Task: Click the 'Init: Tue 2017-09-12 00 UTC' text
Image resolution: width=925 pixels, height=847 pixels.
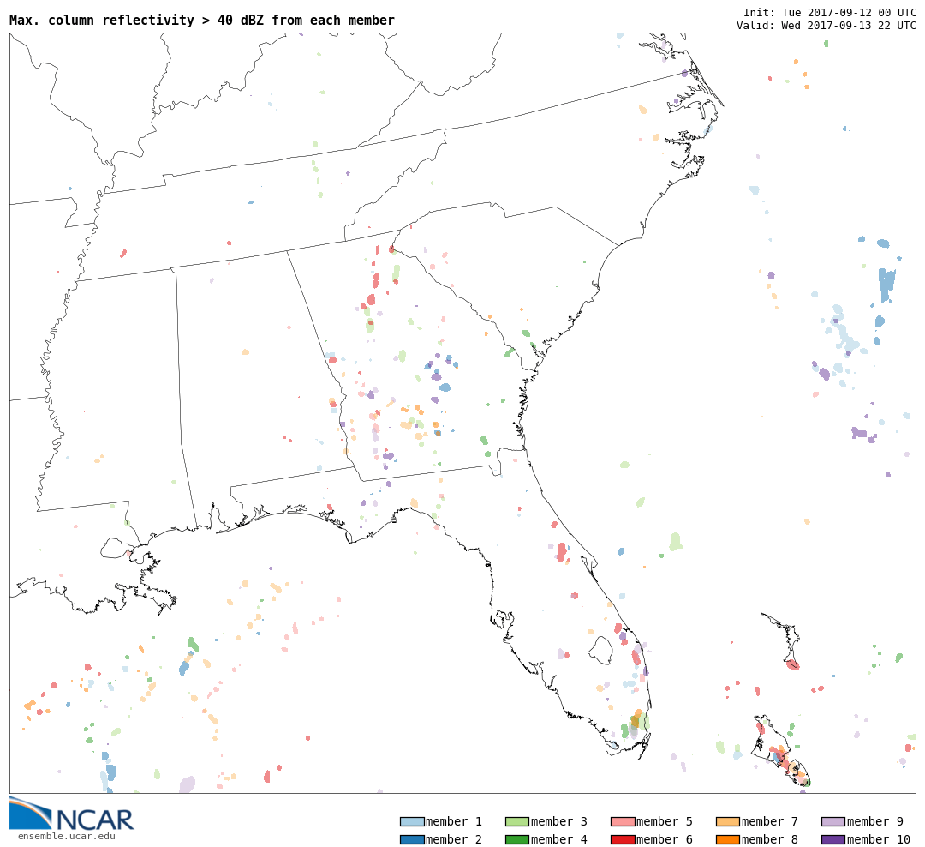Action: pos(830,12)
